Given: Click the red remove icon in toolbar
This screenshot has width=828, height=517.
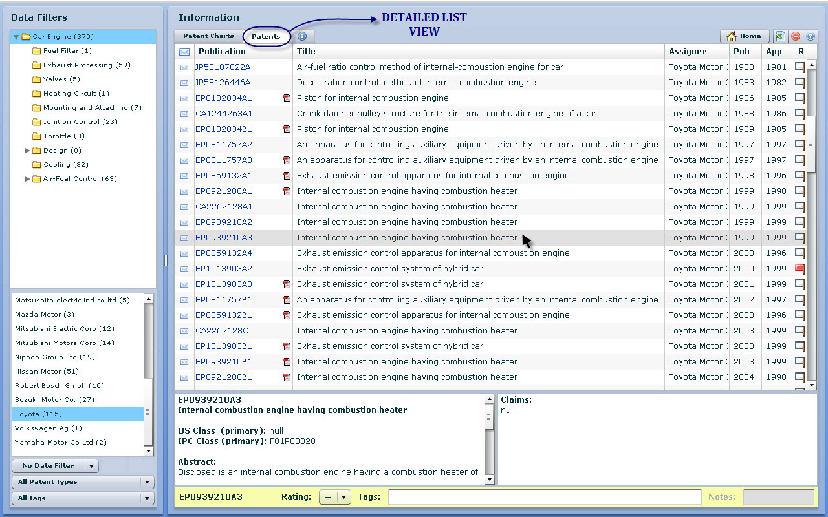Looking at the screenshot, I should click(x=796, y=37).
